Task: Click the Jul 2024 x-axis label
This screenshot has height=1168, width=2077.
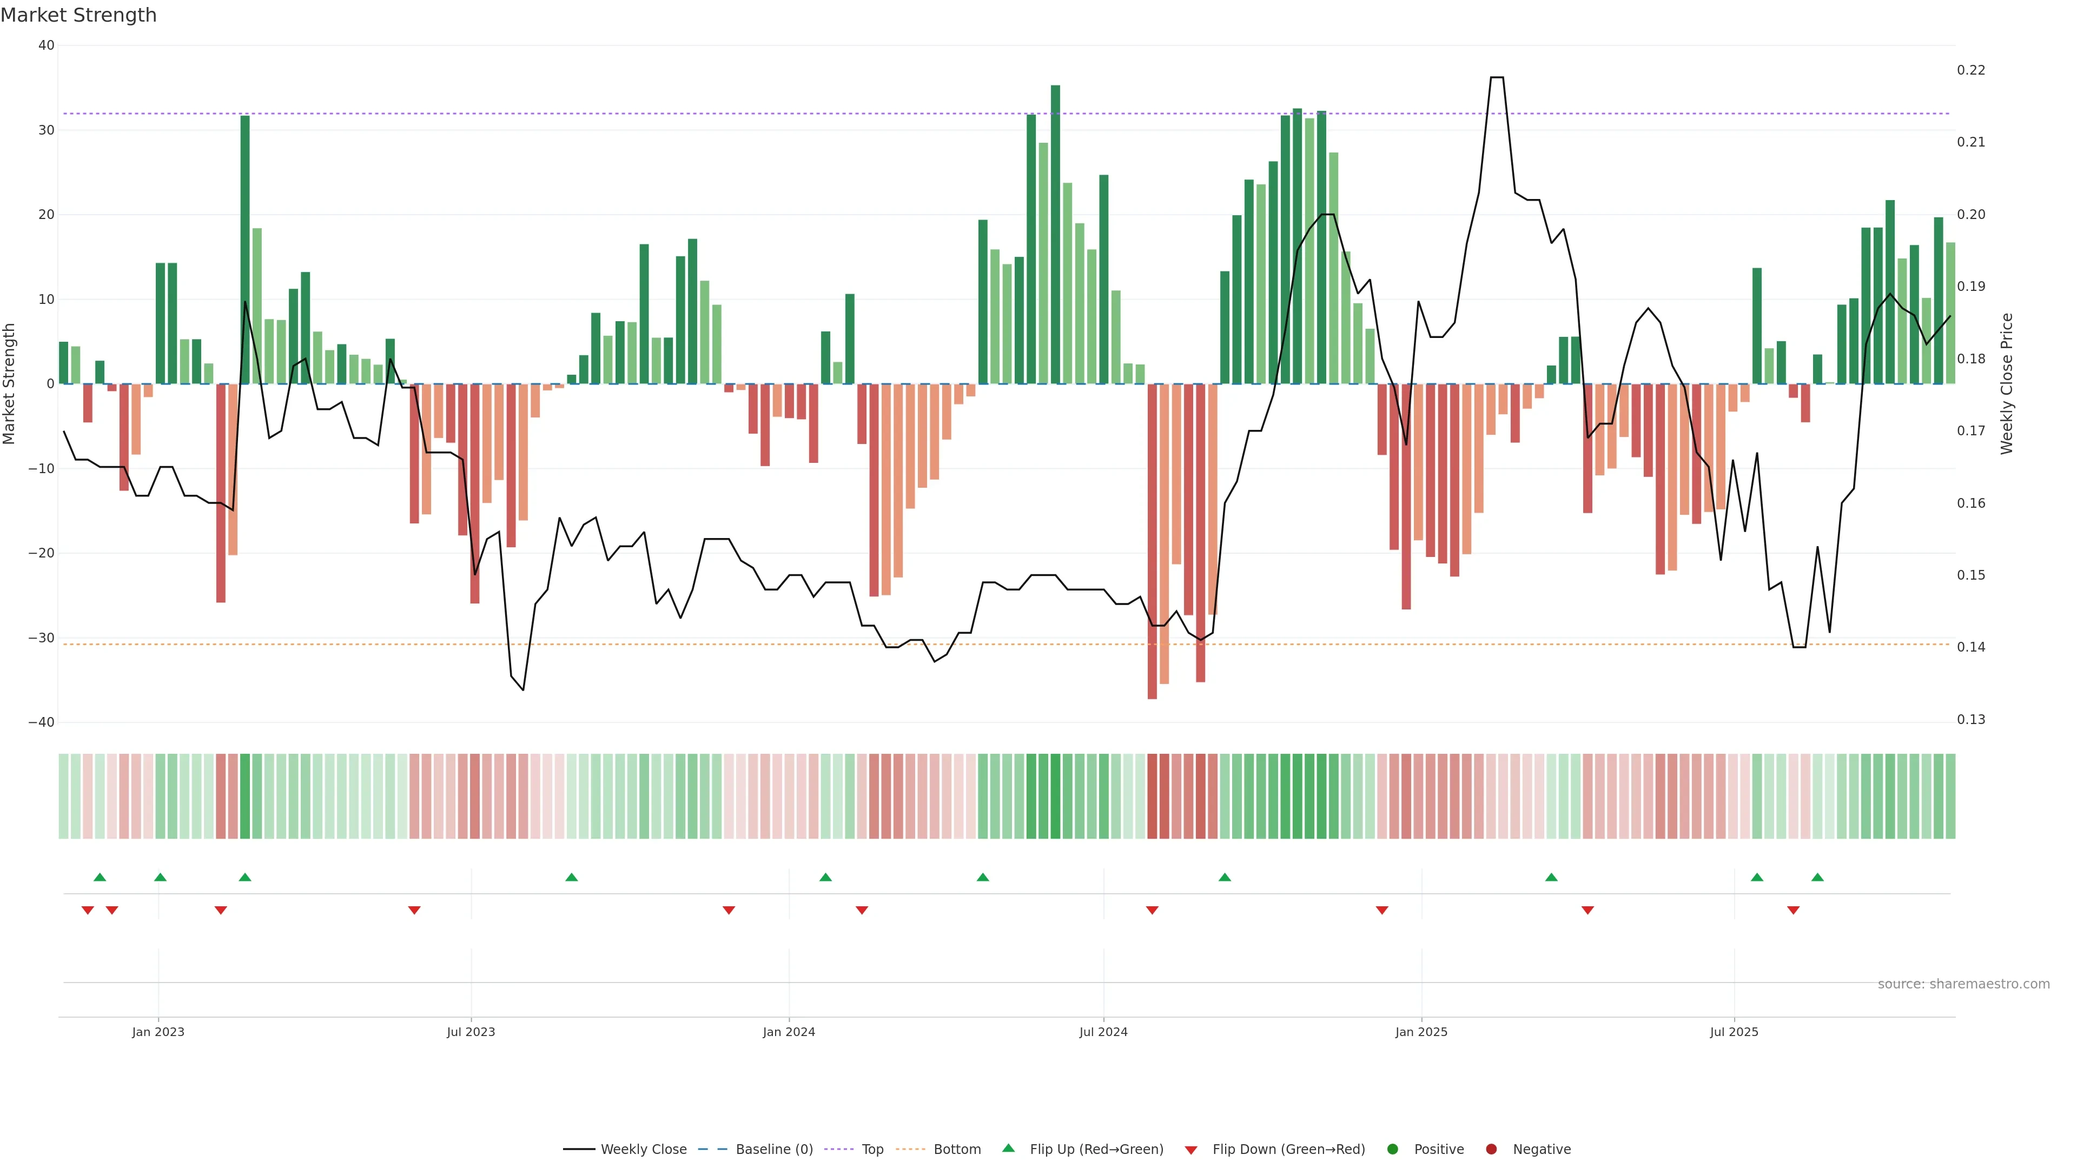Action: [1103, 1032]
